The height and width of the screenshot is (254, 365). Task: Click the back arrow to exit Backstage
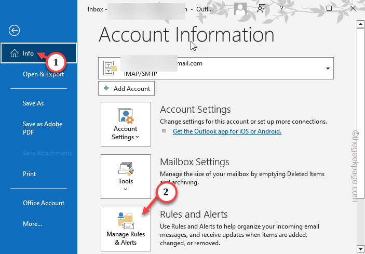14,31
